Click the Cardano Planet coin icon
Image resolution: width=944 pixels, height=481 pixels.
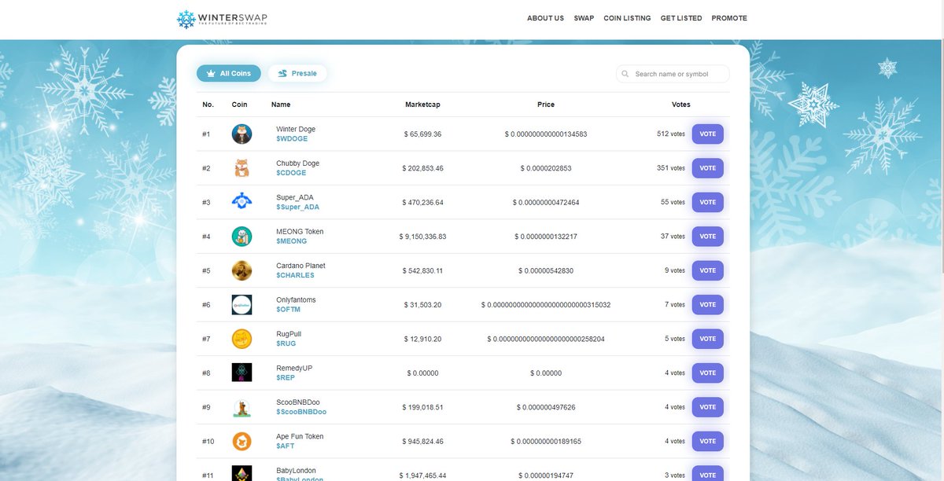coord(241,270)
